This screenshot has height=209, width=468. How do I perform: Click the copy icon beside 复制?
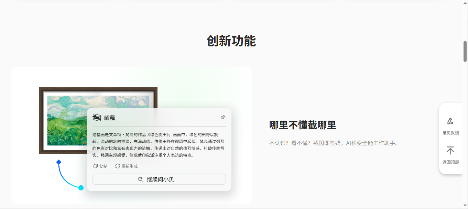pos(96,166)
